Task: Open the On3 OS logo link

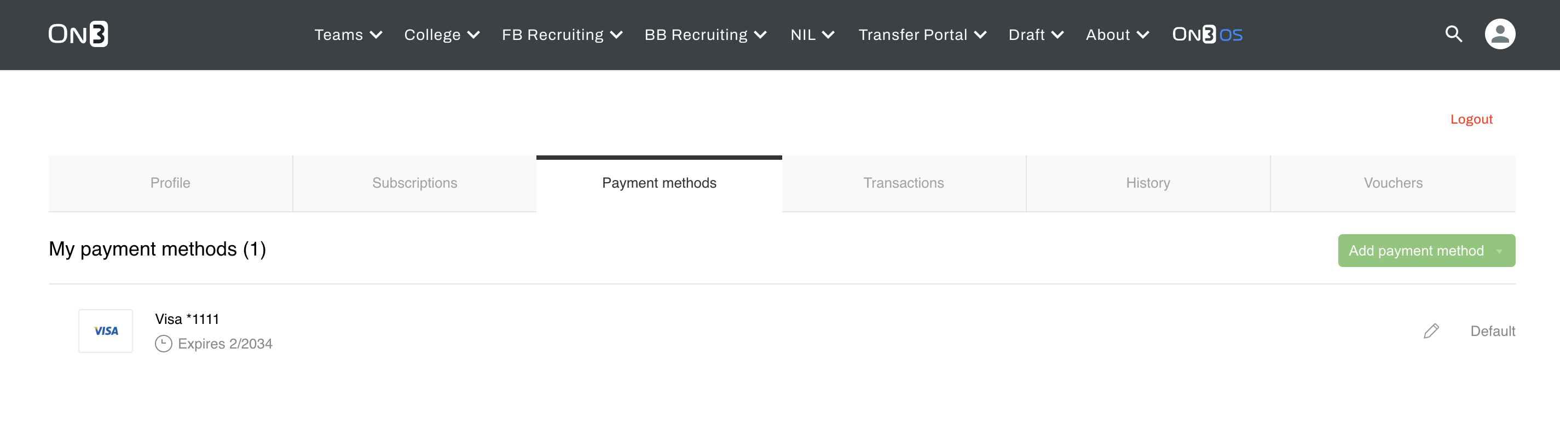Action: (x=1207, y=34)
